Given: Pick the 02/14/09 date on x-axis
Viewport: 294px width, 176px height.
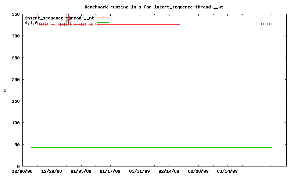Looking at the screenshot, I should point(169,171).
